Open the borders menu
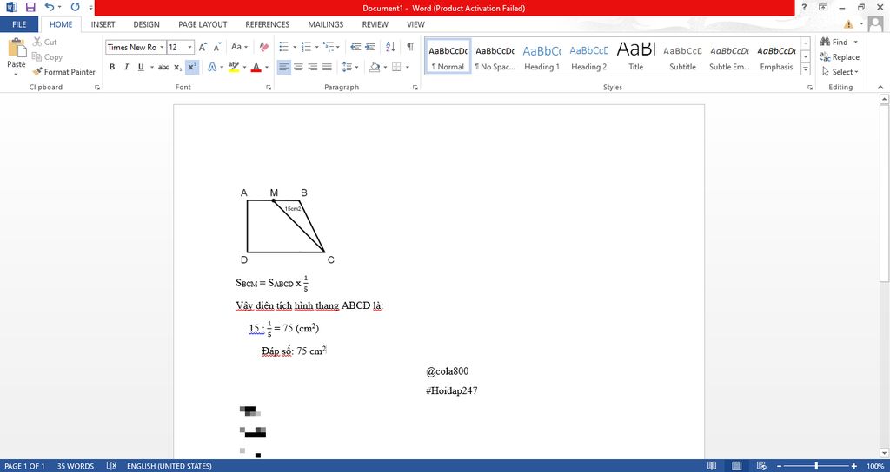 (x=396, y=67)
